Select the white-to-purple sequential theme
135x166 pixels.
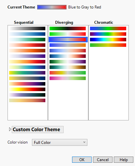pos(27,56)
